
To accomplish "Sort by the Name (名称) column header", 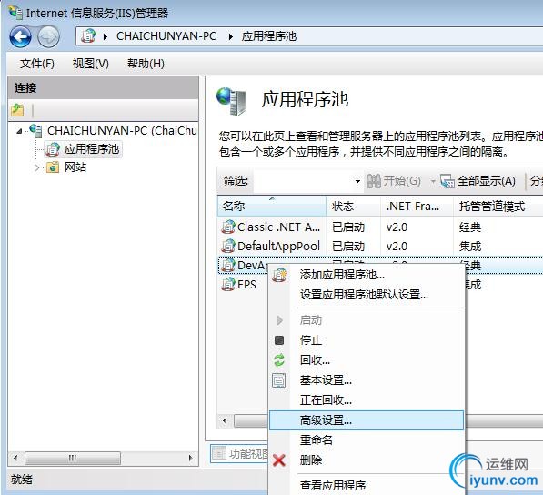I will pos(272,207).
